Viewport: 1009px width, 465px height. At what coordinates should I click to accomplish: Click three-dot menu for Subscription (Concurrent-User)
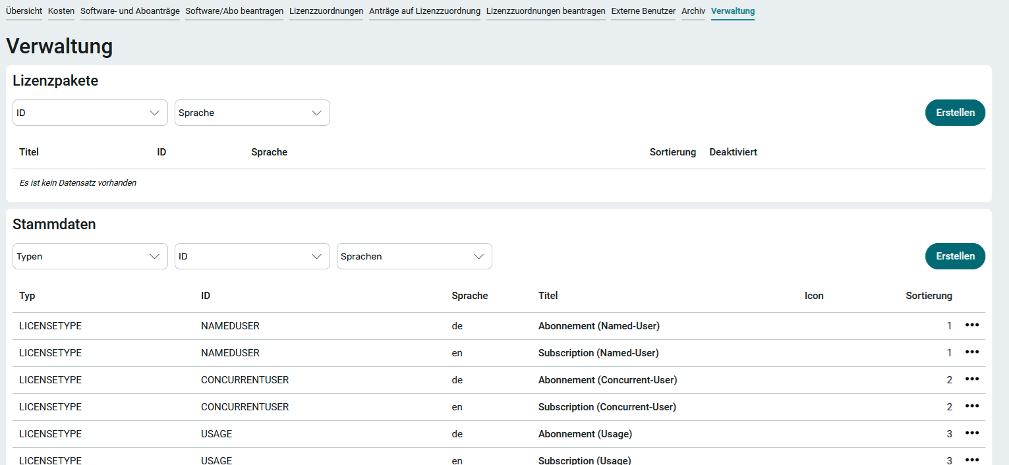pos(971,406)
